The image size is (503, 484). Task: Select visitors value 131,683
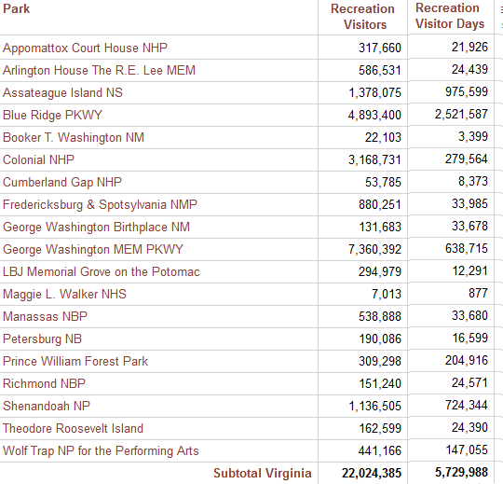coord(380,227)
